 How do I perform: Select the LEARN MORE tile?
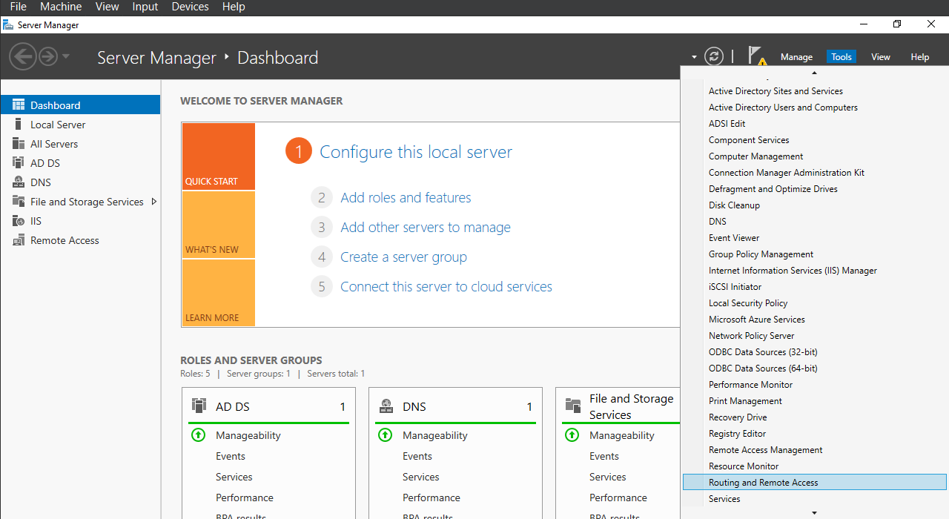(218, 293)
